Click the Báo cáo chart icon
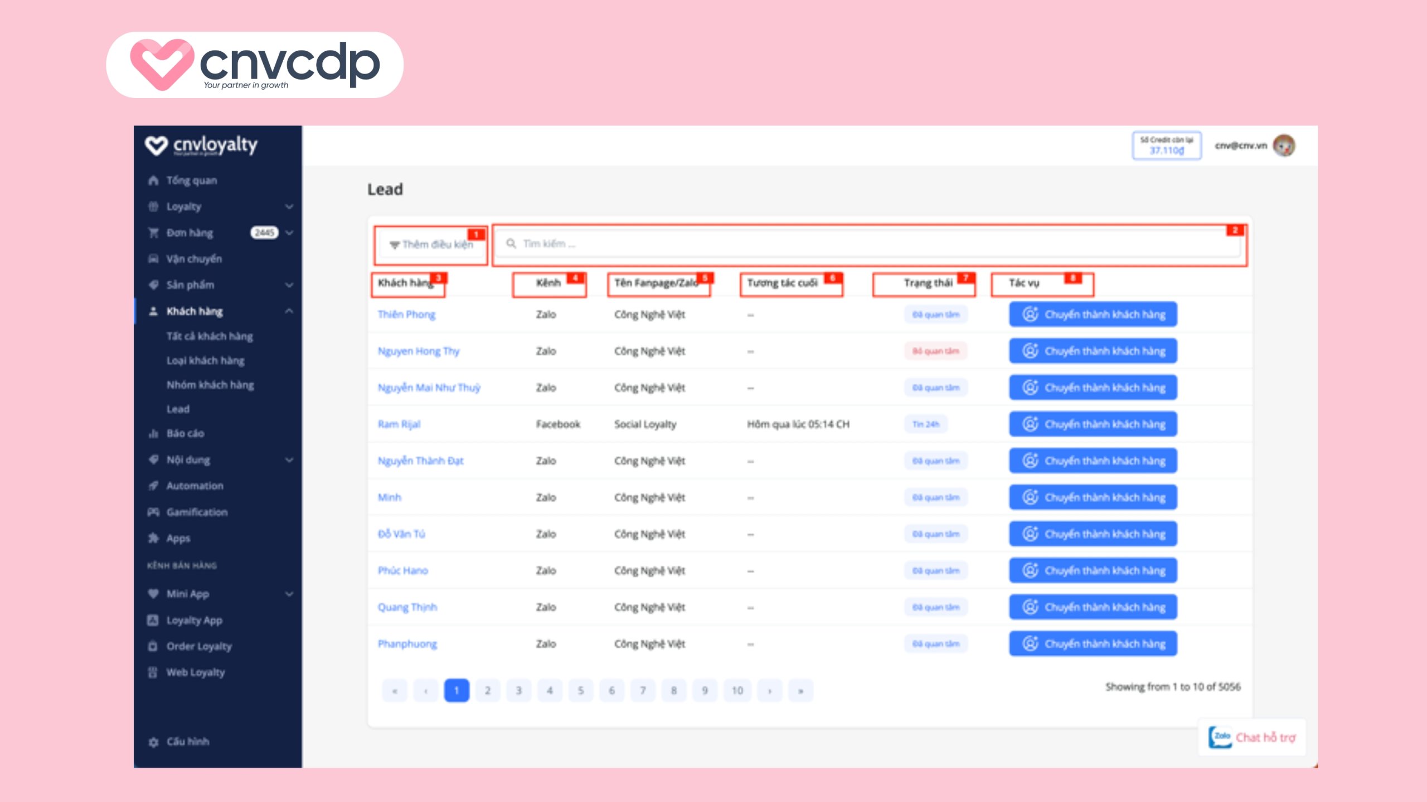 tap(153, 433)
